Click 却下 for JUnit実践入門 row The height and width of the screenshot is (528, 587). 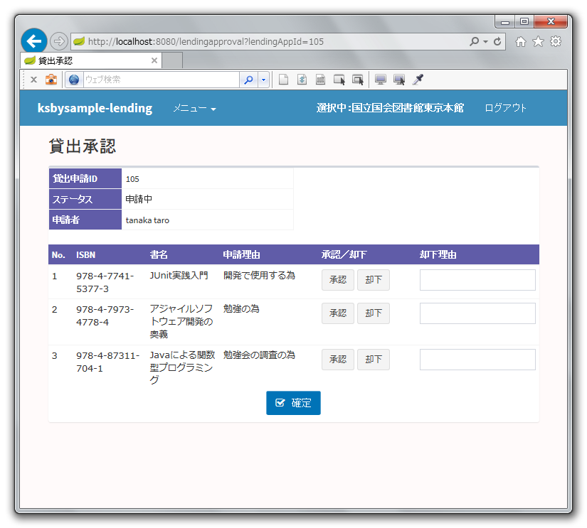(374, 280)
